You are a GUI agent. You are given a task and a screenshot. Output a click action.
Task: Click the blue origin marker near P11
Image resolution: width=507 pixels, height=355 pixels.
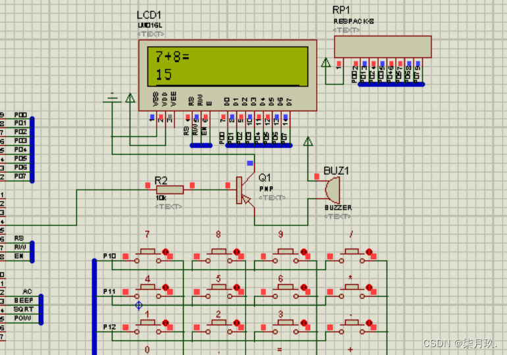139,305
